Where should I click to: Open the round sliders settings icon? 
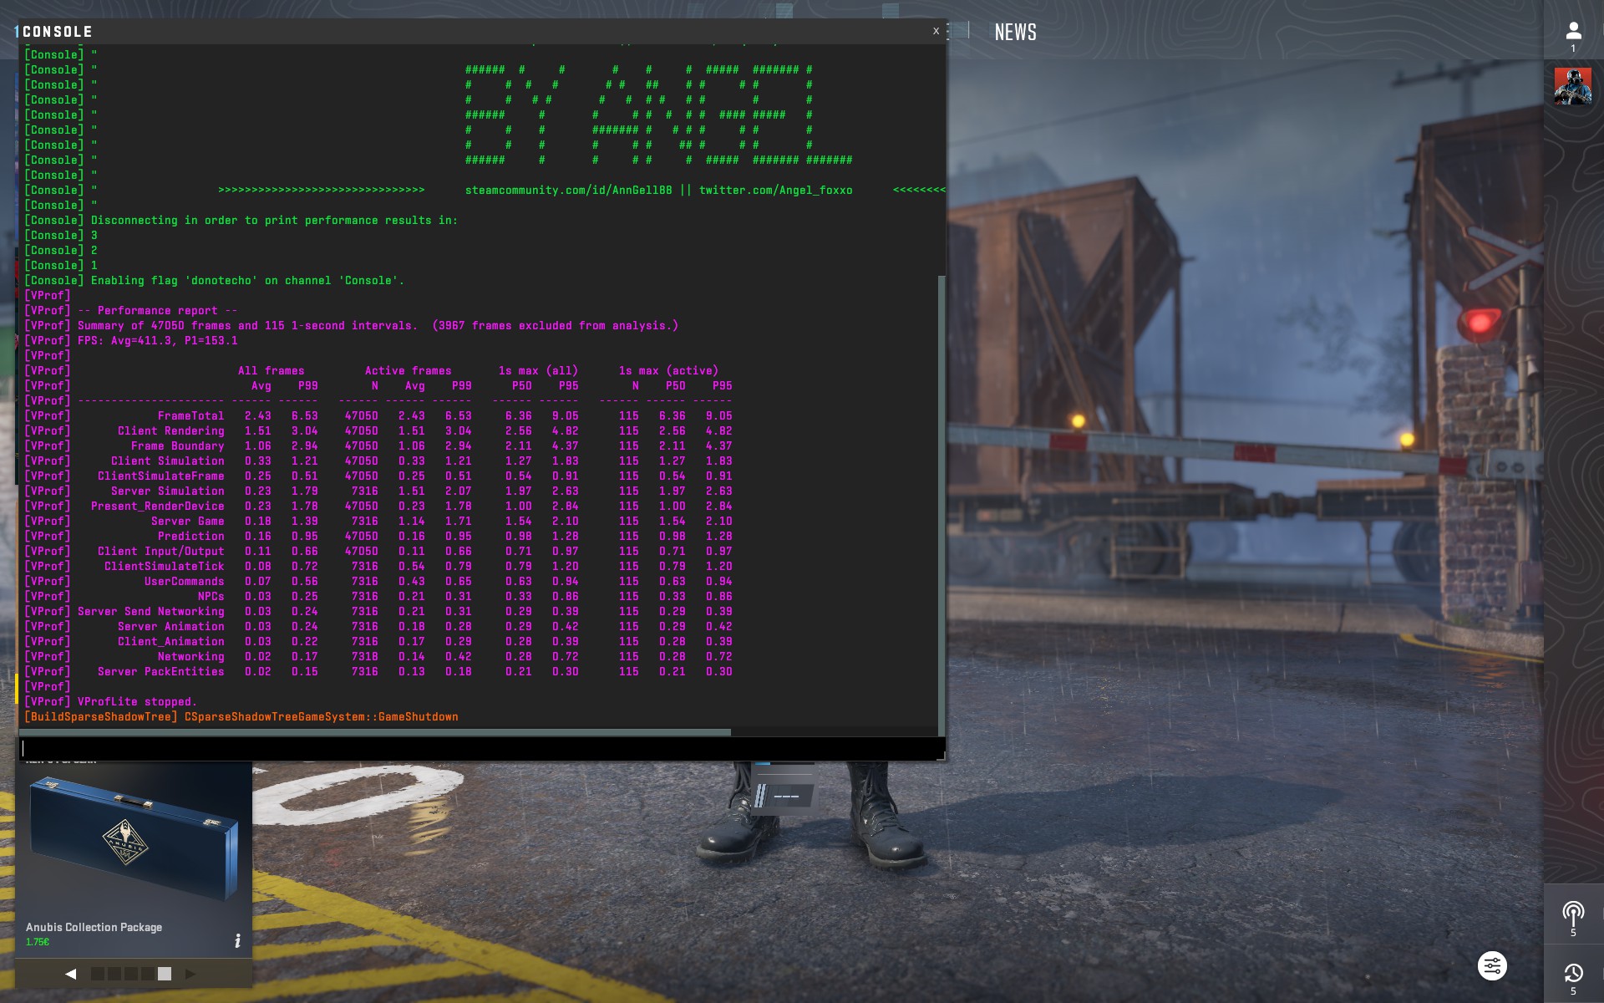1492,966
